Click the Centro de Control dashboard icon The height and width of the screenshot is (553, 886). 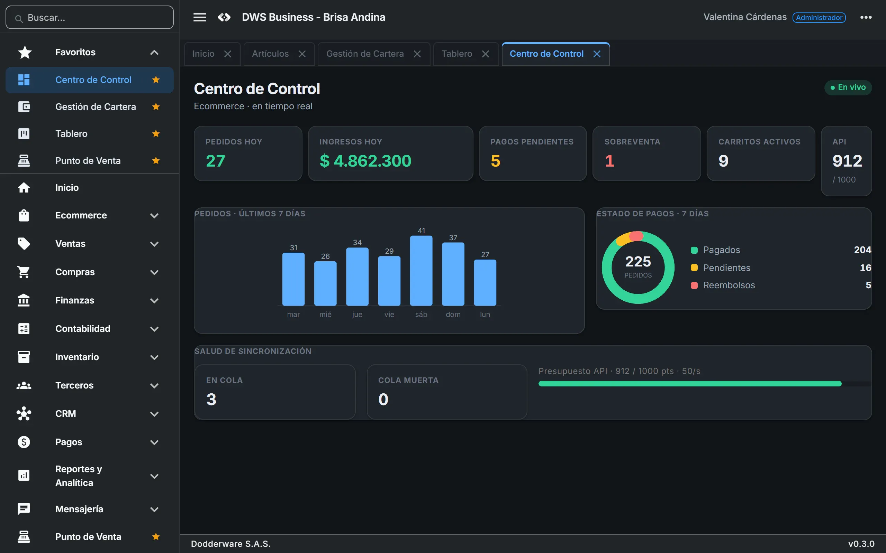click(24, 80)
